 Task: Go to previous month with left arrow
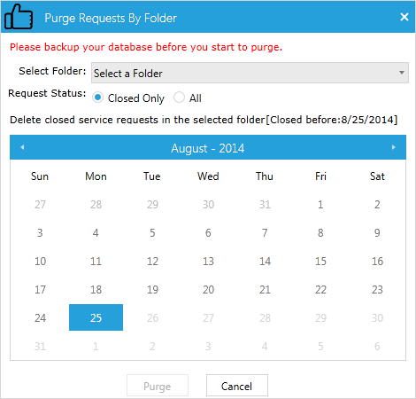(22, 147)
